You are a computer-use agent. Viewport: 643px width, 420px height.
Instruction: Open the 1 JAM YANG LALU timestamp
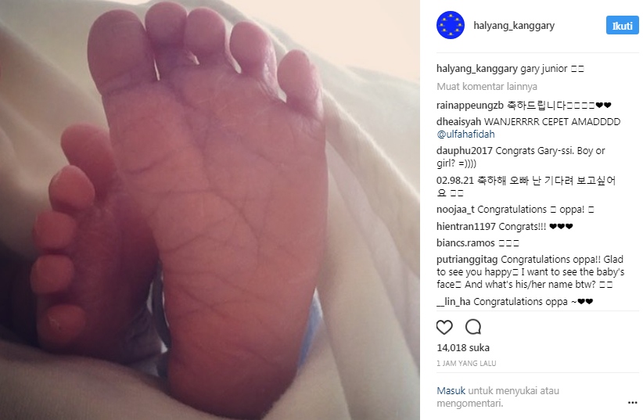point(466,364)
